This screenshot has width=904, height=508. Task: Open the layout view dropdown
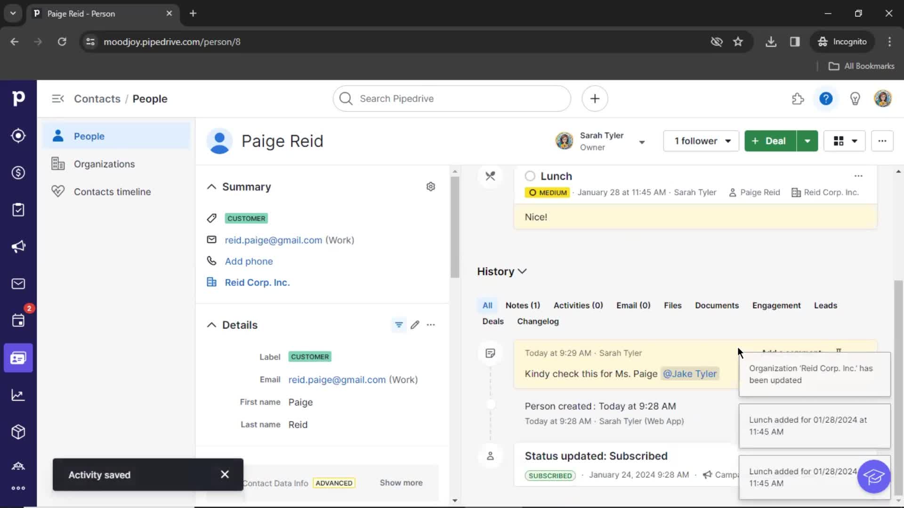845,141
